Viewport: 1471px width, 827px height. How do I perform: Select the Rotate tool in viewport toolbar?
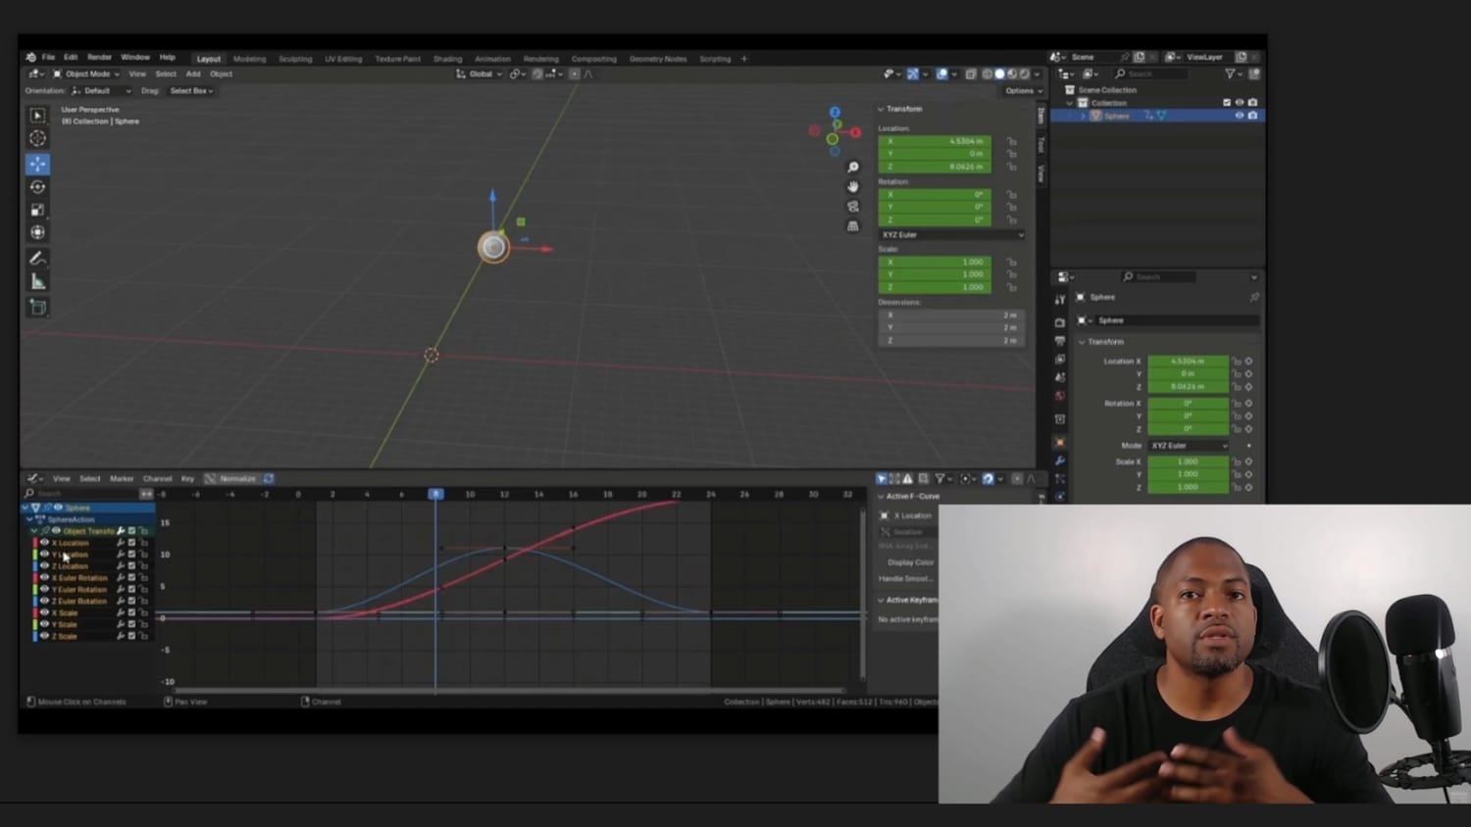click(37, 187)
